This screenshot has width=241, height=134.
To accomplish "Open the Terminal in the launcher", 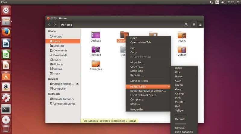I will point(6,109).
